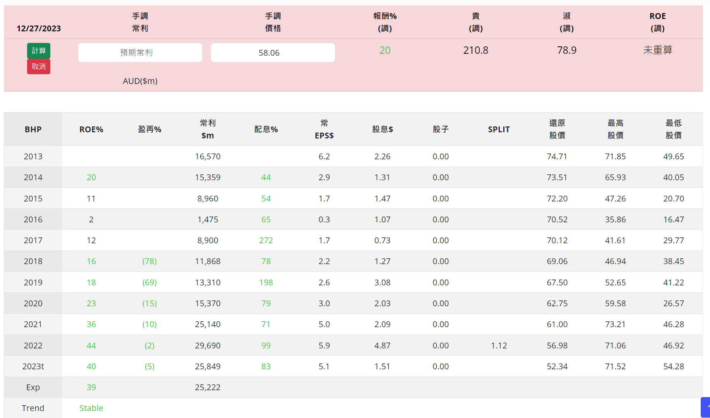Click the 210.8 value under 貴
Image resolution: width=710 pixels, height=418 pixels.
pyautogui.click(x=476, y=50)
